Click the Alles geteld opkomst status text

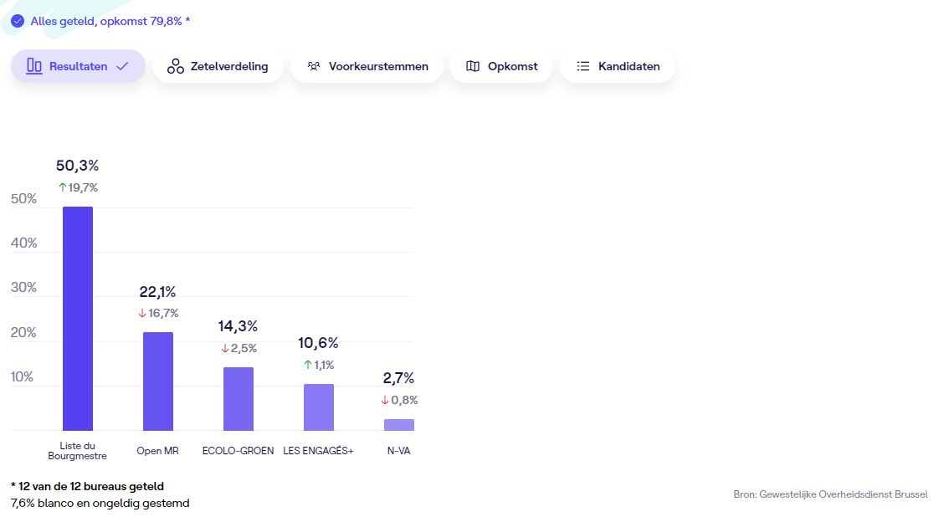[110, 21]
